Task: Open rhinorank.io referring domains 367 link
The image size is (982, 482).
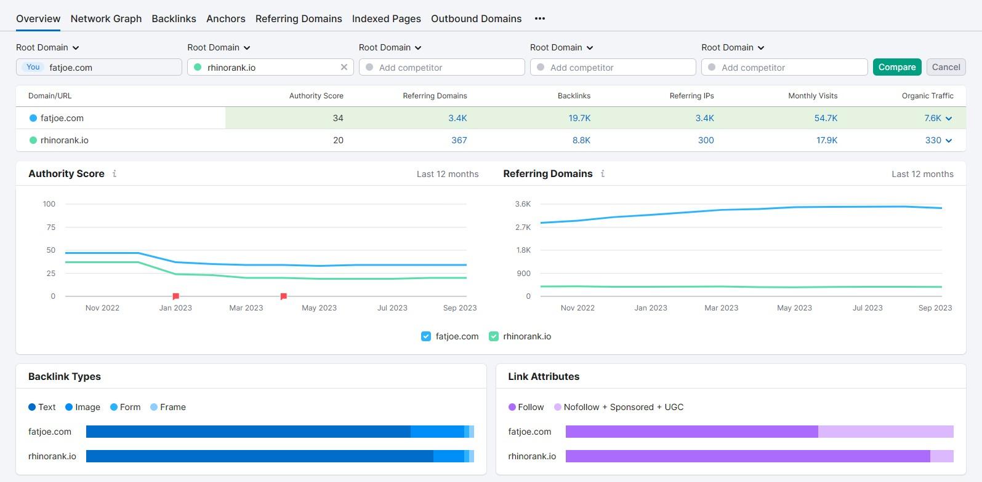Action: pos(459,140)
